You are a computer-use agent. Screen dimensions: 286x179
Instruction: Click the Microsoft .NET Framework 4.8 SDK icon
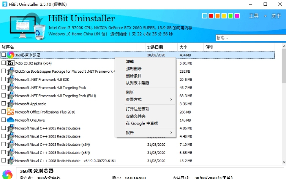coord(10,79)
